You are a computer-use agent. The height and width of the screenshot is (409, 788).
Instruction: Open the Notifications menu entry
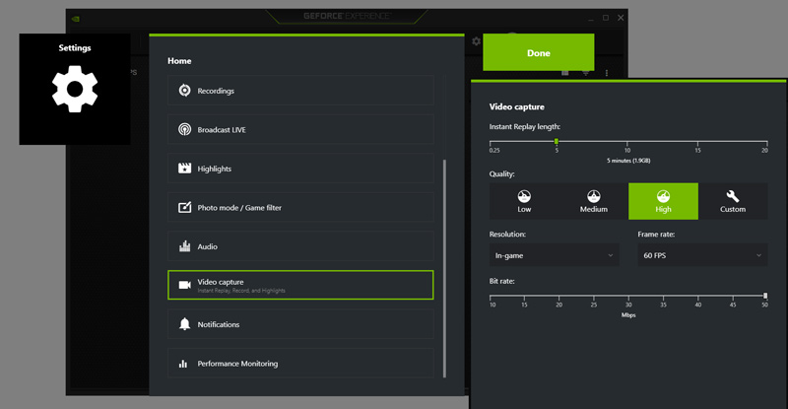(x=300, y=324)
